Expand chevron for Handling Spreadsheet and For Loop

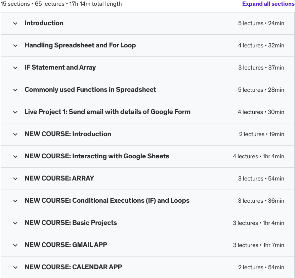tap(15, 46)
